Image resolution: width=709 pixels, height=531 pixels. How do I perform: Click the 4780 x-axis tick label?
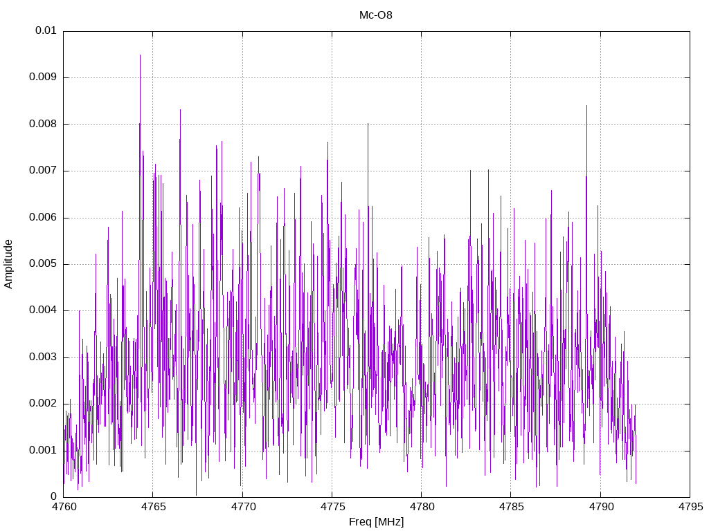[x=422, y=507]
